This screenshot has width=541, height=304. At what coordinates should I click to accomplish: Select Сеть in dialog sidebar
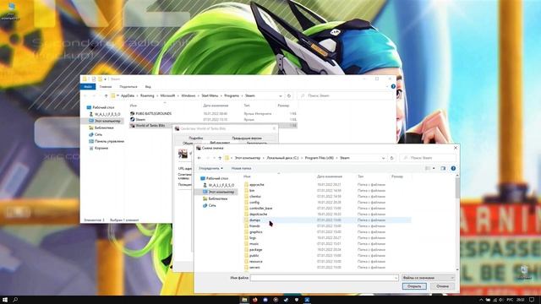click(212, 205)
